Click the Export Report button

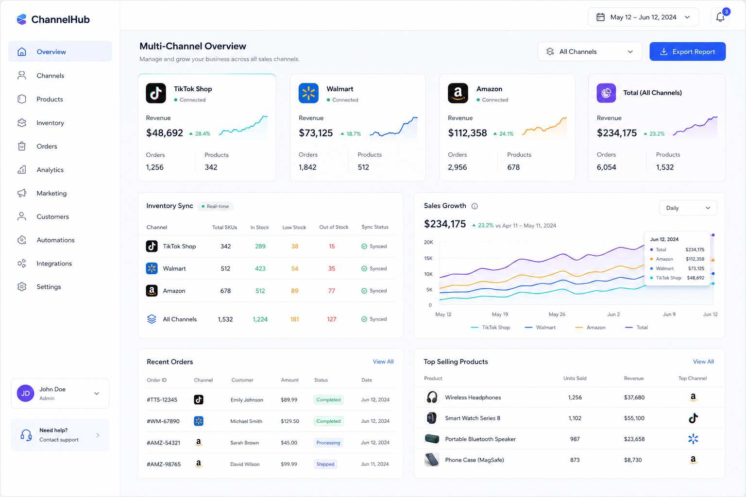coord(687,51)
